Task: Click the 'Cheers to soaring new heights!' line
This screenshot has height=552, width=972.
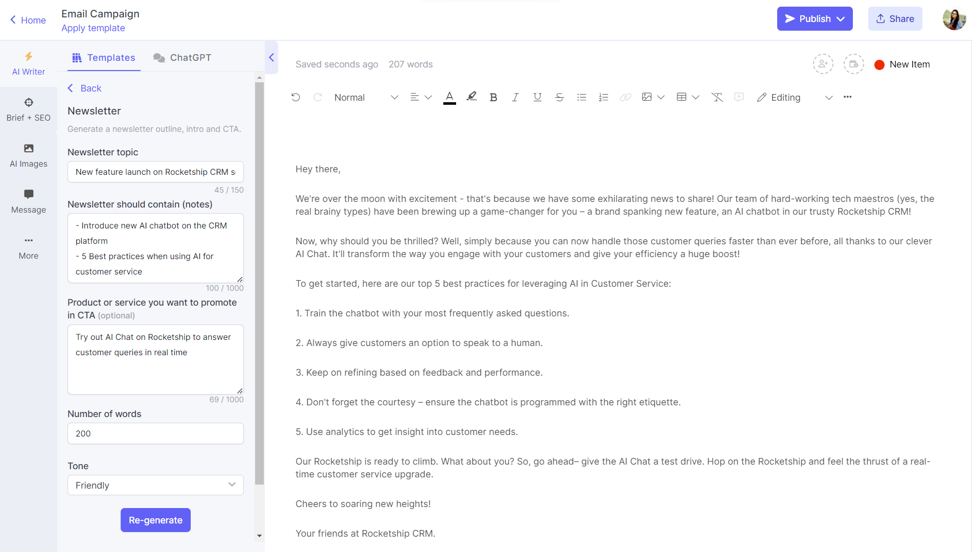Action: (363, 504)
